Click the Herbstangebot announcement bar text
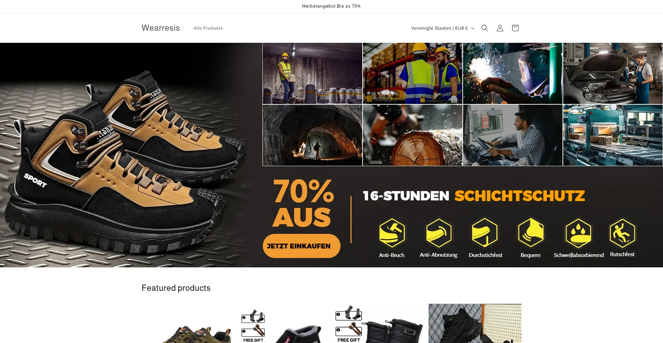The width and height of the screenshot is (663, 343). (x=331, y=6)
